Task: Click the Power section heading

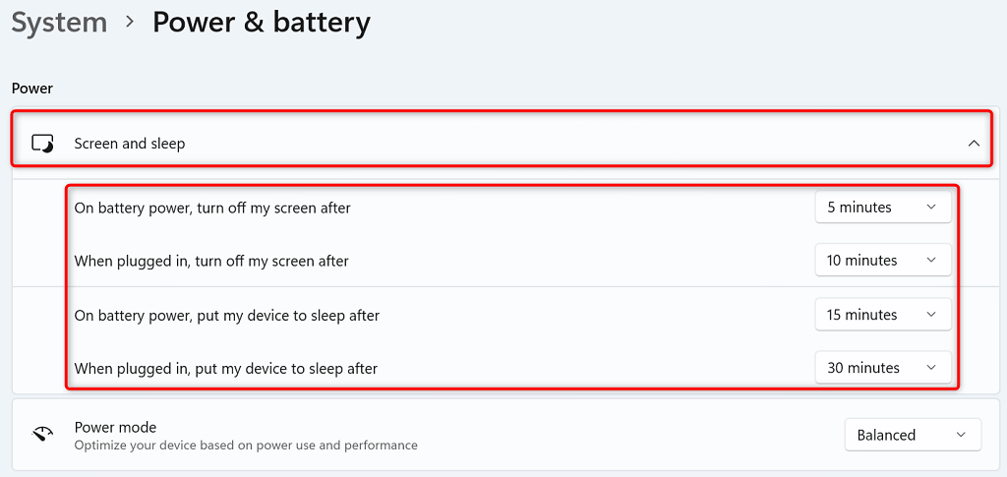Action: tap(32, 89)
